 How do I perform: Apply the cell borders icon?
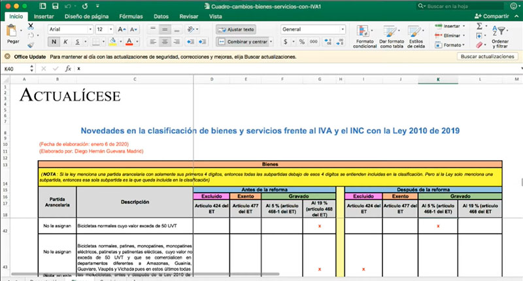(x=96, y=42)
